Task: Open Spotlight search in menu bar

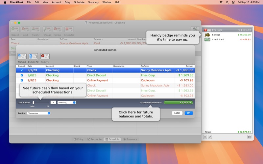Action: coord(227,2)
